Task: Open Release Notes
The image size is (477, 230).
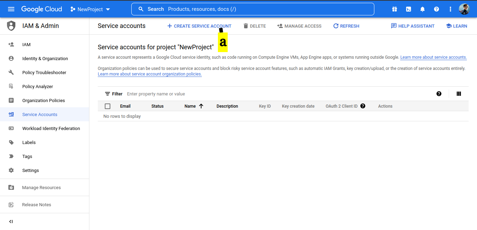Action: (x=44, y=204)
